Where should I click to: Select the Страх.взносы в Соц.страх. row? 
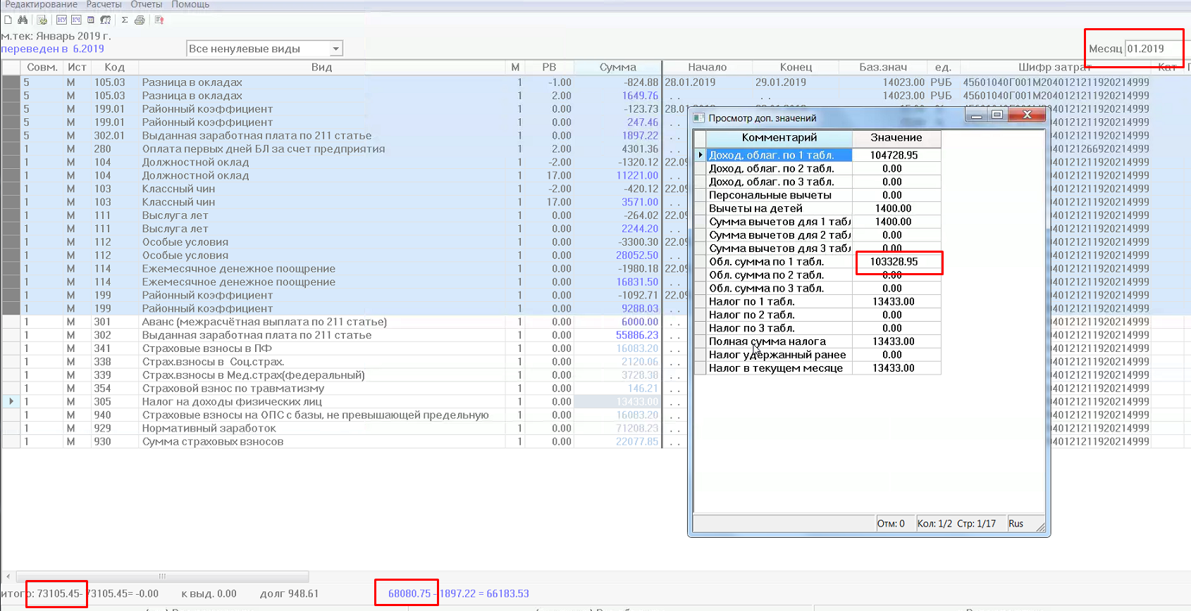[x=331, y=362]
